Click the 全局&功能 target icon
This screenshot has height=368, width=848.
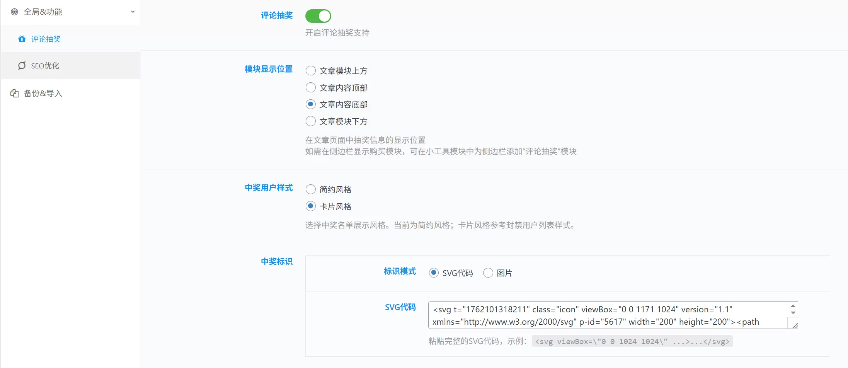click(x=14, y=12)
